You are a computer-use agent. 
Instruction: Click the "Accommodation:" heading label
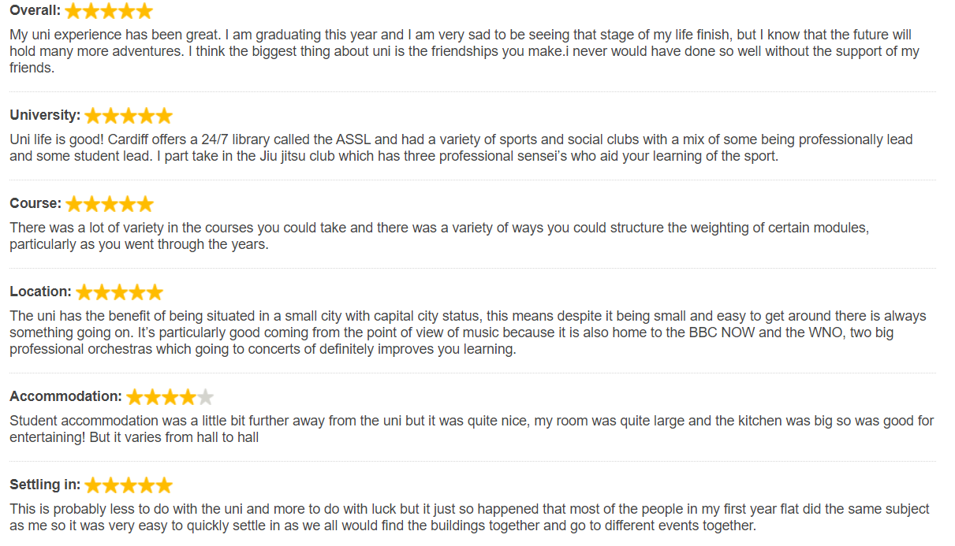click(65, 396)
